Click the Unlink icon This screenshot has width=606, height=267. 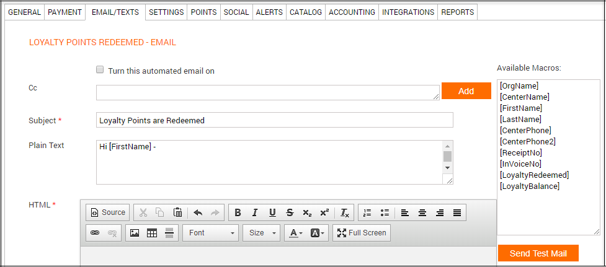112,233
